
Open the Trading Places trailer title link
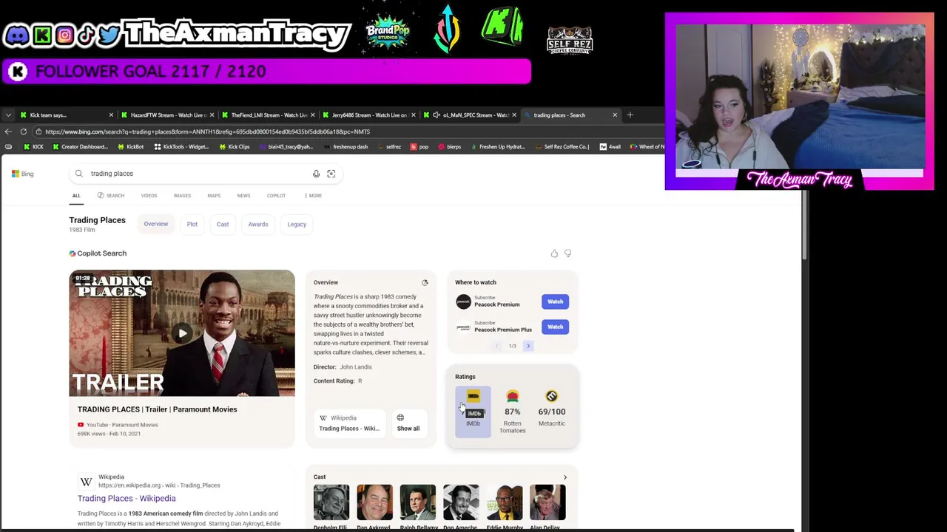[x=158, y=409]
